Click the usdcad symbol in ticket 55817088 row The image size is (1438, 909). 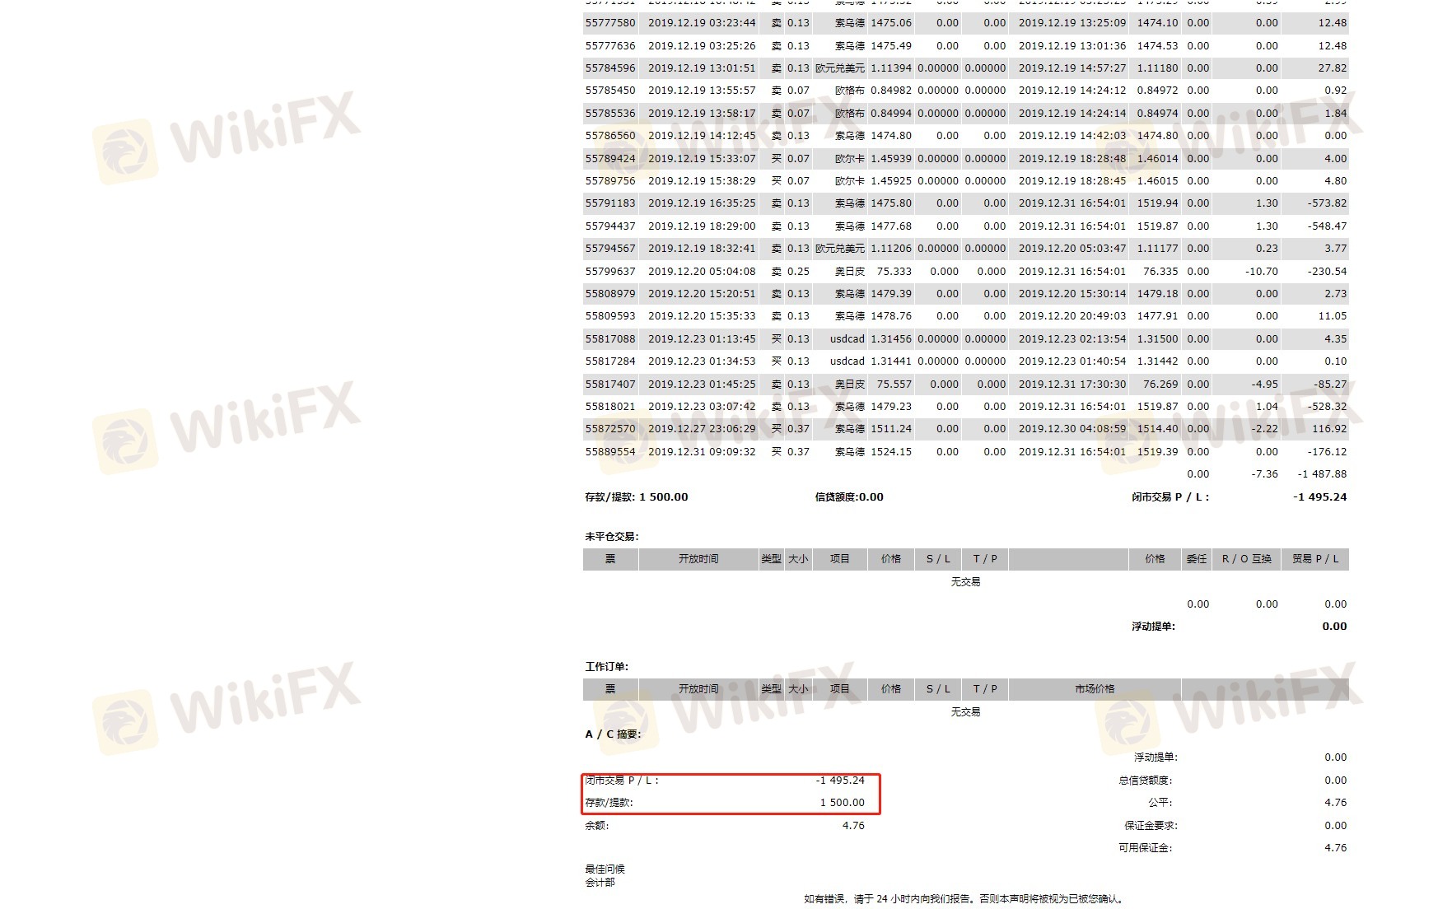(x=847, y=339)
